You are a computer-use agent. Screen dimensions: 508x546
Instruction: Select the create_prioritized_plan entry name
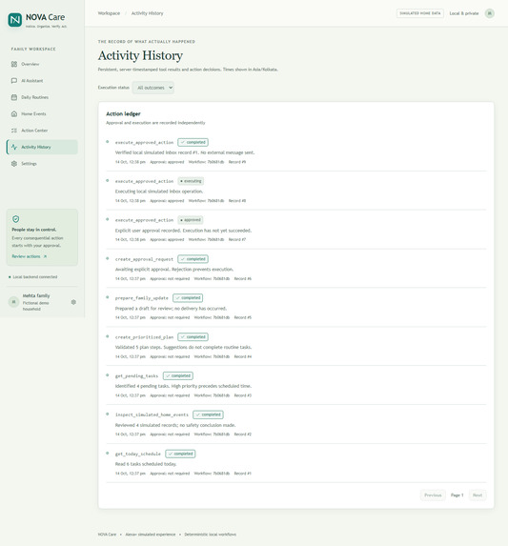click(x=144, y=337)
